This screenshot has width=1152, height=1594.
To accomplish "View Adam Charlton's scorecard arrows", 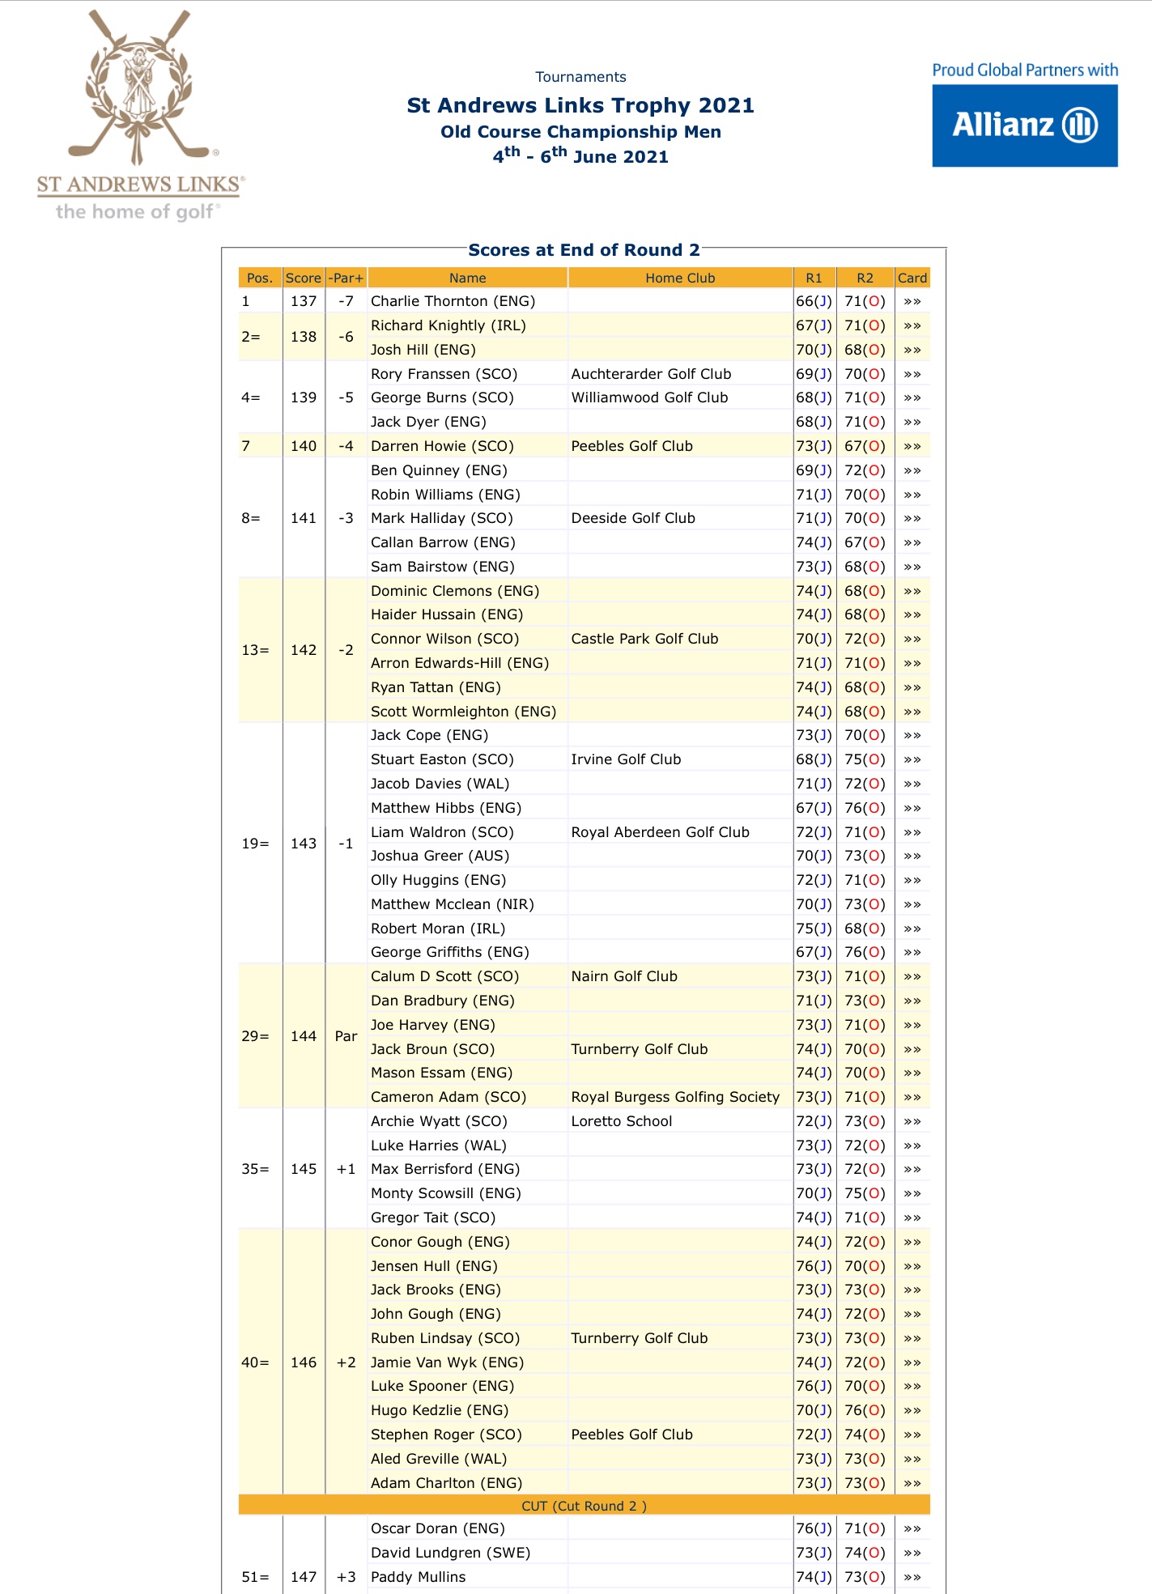I will [912, 1484].
